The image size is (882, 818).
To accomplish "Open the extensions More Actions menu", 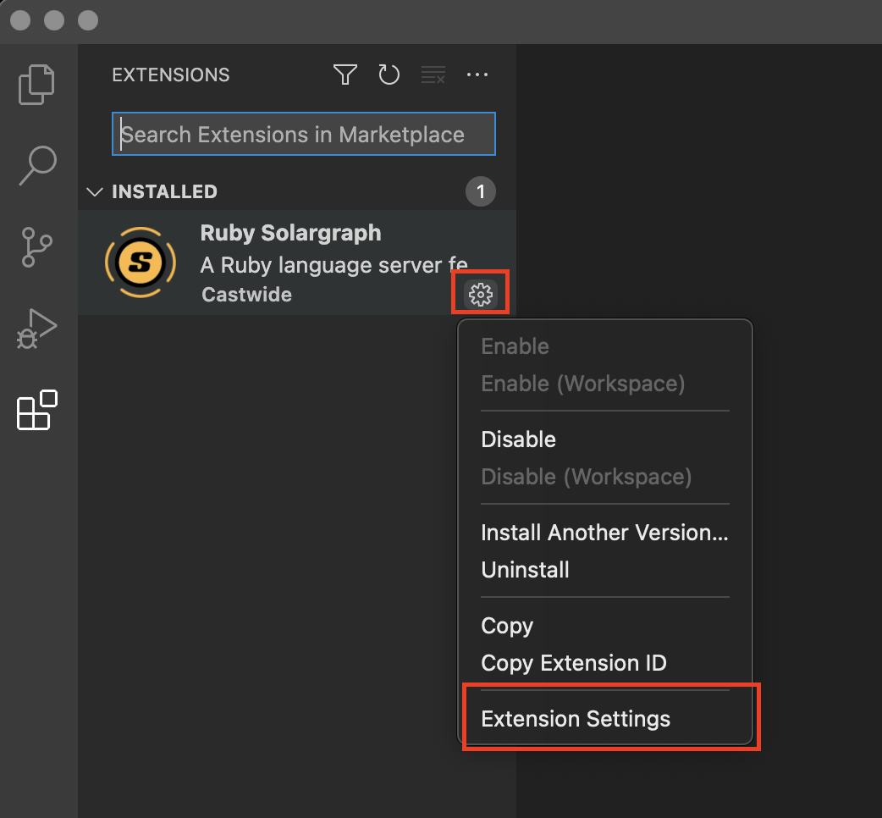I will coord(477,75).
